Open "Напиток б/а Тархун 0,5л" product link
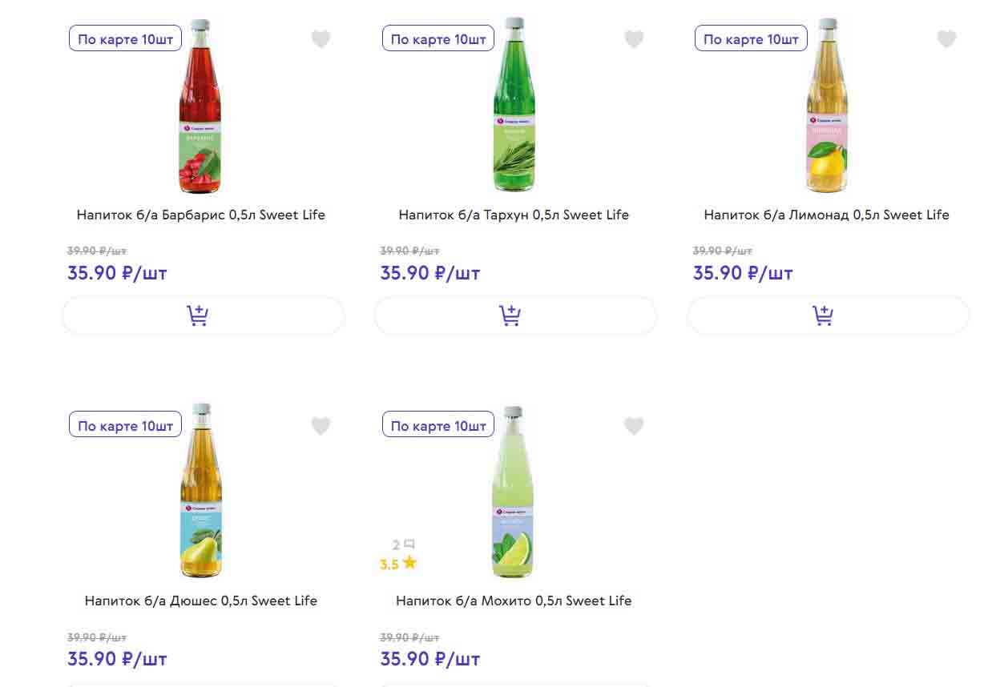Image resolution: width=992 pixels, height=687 pixels. 514,215
